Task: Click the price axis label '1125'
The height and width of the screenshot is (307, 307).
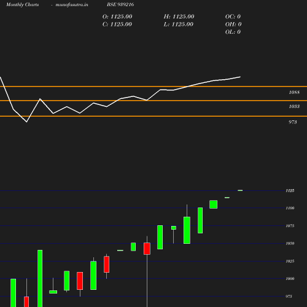Action: pyautogui.click(x=290, y=191)
